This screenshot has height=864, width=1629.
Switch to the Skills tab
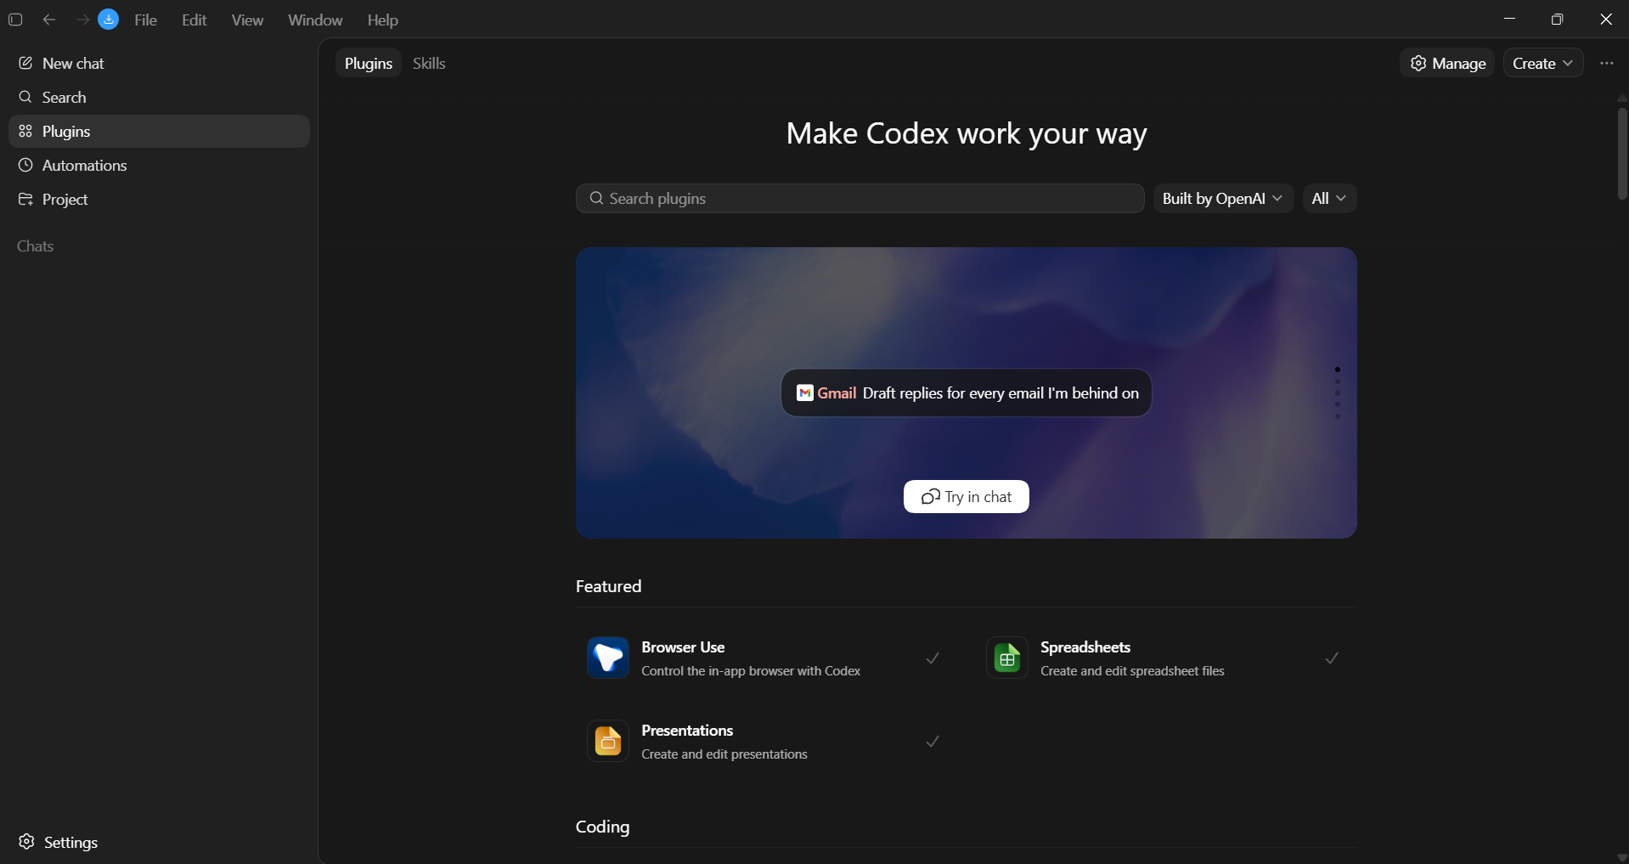tap(429, 63)
